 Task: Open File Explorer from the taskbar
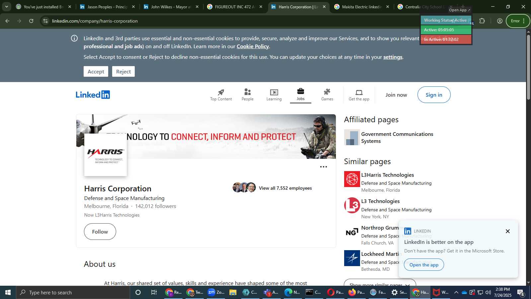pyautogui.click(x=233, y=292)
